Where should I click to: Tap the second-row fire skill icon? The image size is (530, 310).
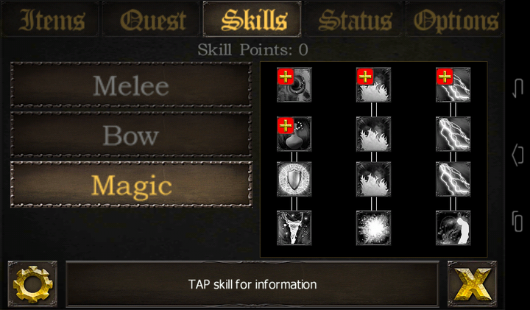tap(373, 134)
